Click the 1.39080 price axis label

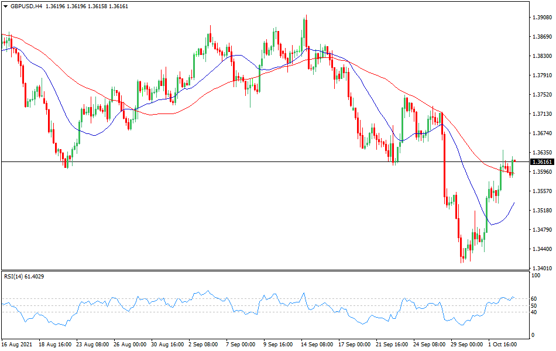click(x=542, y=18)
